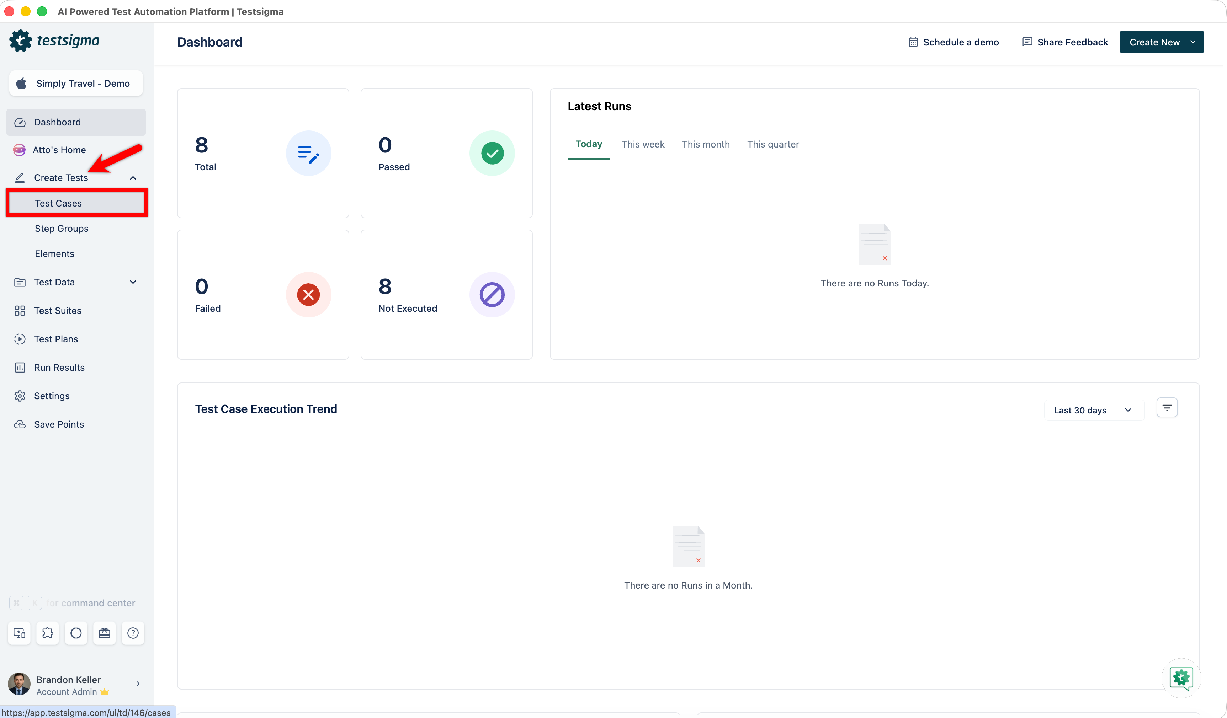Click Schedule a demo link
Screen dimensions: 1227x718
tap(954, 42)
